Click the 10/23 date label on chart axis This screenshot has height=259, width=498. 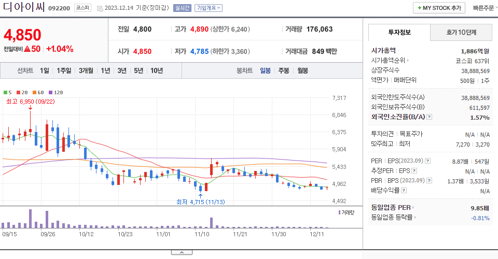click(125, 234)
